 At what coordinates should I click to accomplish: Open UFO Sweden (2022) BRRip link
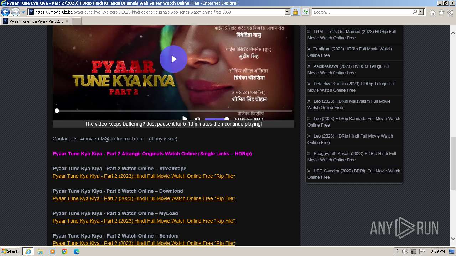pos(354,174)
